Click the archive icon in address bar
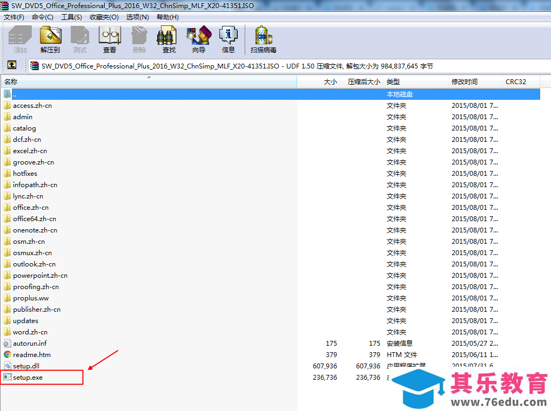This screenshot has height=411, width=551. coord(35,66)
